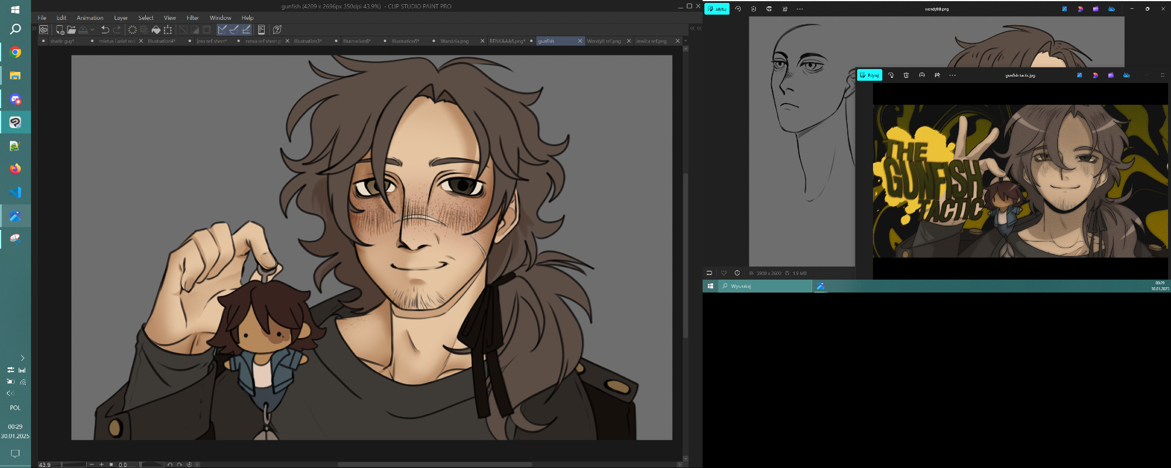
Task: Expand the Save options dropdown arrow
Action: pos(92,29)
